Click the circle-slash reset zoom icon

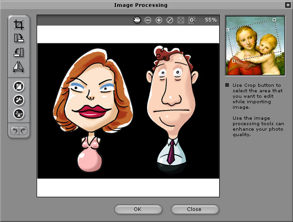(x=170, y=20)
